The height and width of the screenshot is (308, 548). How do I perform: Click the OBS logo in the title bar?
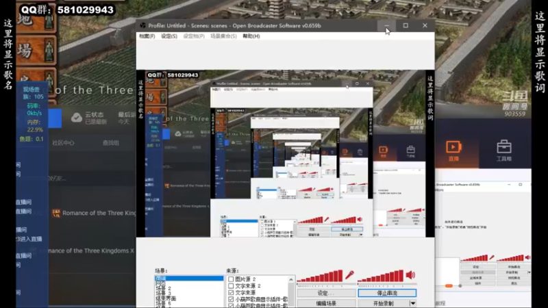click(x=142, y=25)
